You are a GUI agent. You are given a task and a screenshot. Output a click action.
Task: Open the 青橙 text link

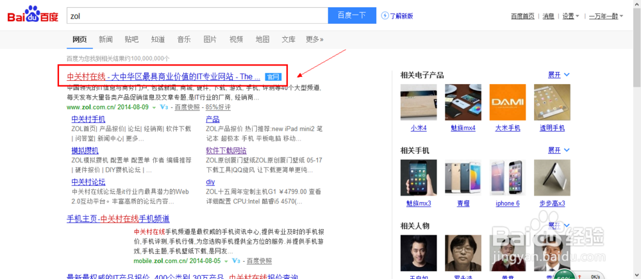463,203
